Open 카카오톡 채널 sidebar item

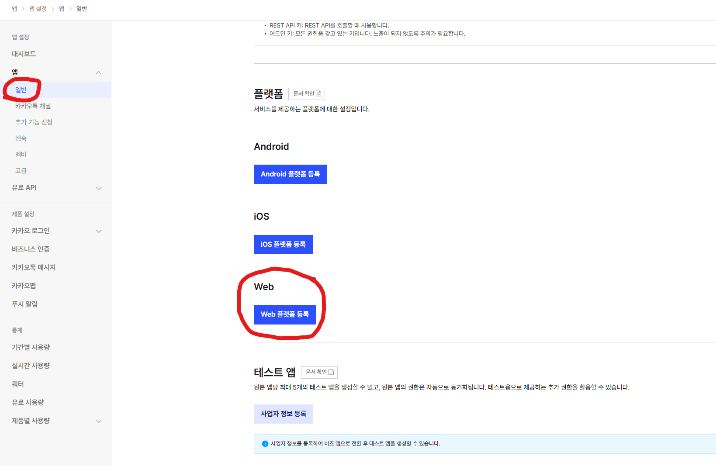click(33, 106)
